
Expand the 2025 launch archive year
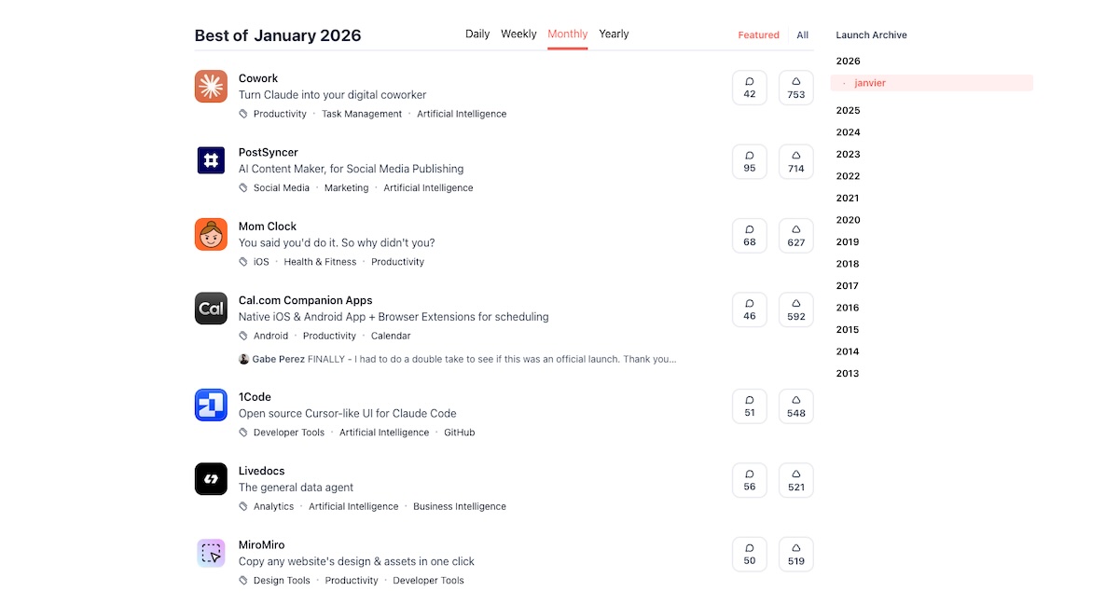[848, 110]
